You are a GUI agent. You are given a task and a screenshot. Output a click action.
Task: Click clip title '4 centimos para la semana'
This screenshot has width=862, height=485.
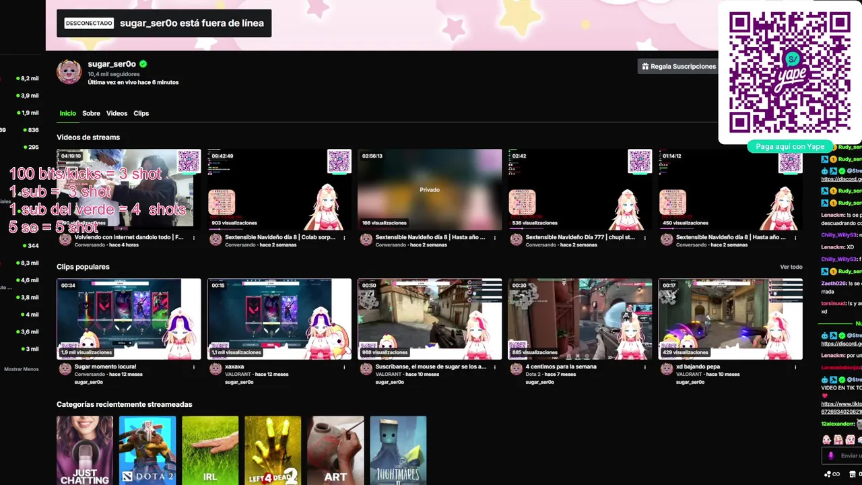(x=562, y=367)
